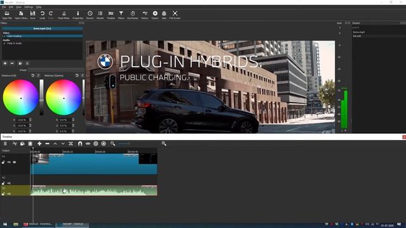Increment Shadows red value spinner
This screenshot has width=406, height=228.
point(30,119)
